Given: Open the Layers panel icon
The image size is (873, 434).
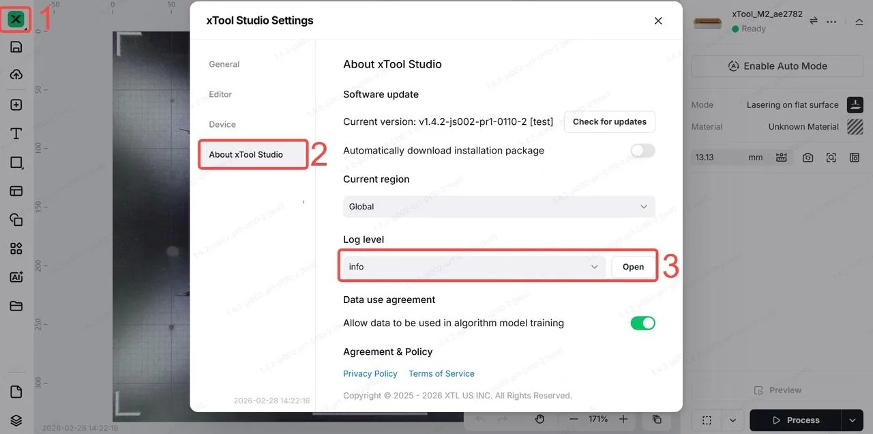Looking at the screenshot, I should coord(16,420).
